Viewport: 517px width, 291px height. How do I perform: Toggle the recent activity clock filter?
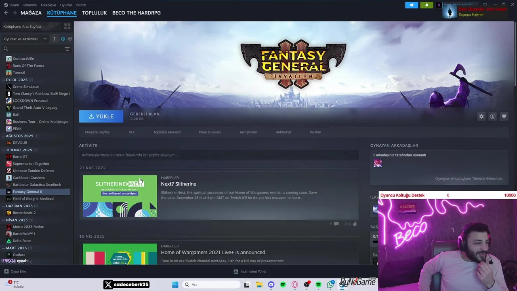[63, 39]
